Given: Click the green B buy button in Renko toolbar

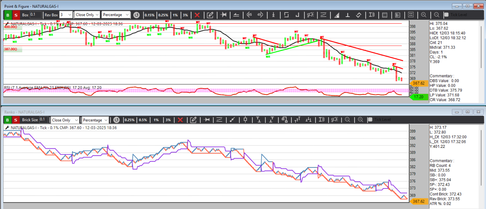Looking at the screenshot, I should click(8, 120).
